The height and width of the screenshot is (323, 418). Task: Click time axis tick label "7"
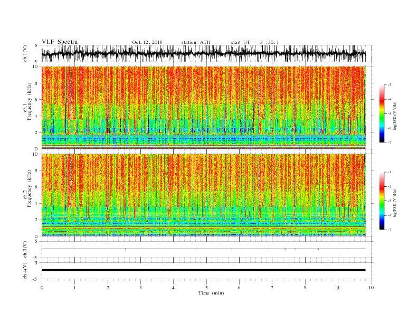(272, 288)
